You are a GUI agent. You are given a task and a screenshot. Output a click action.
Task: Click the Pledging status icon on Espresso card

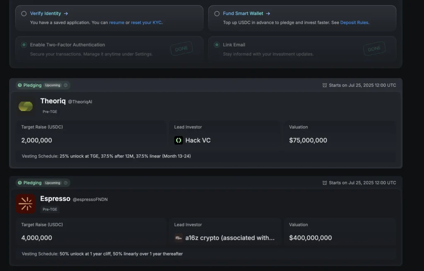click(x=20, y=182)
